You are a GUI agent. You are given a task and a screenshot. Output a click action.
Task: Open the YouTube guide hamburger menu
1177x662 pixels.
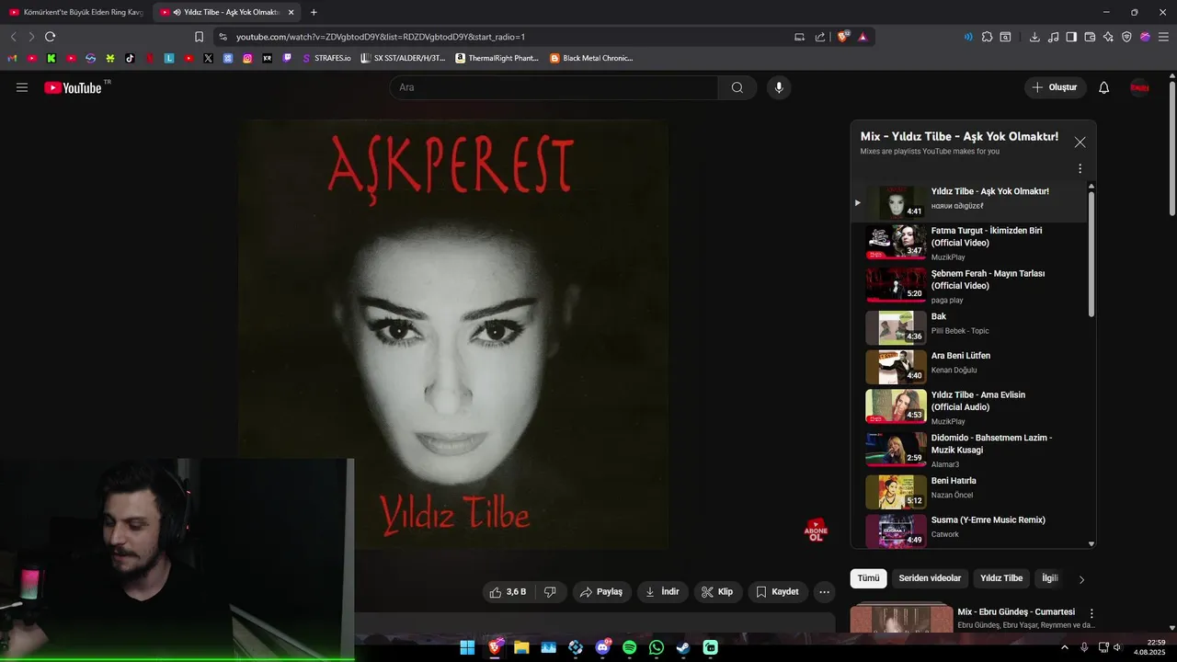pos(22,87)
